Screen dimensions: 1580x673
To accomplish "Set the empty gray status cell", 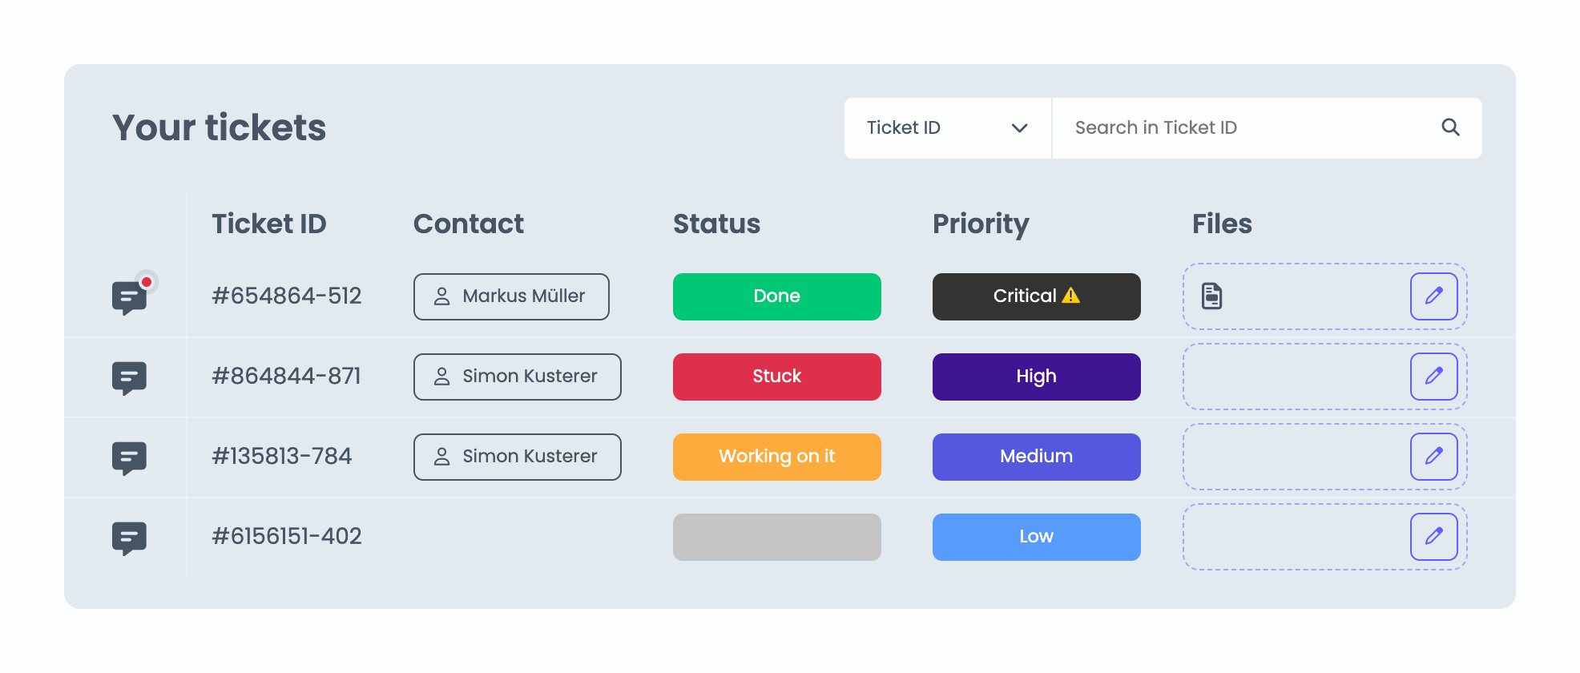I will (776, 537).
